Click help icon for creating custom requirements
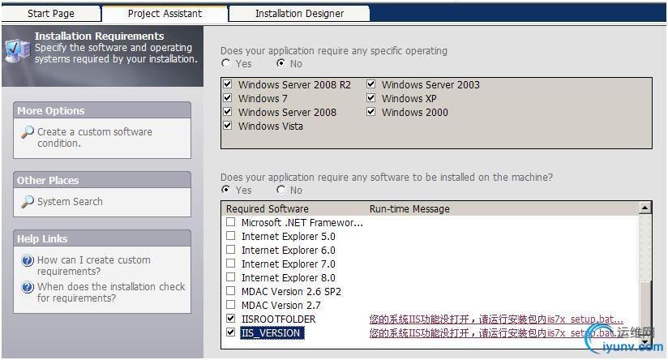The width and height of the screenshot is (668, 360). tap(28, 261)
